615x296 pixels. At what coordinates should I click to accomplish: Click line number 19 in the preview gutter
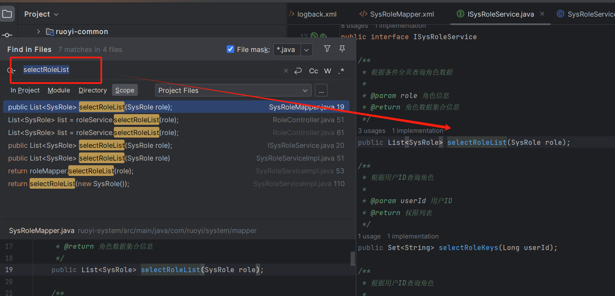click(x=9, y=270)
